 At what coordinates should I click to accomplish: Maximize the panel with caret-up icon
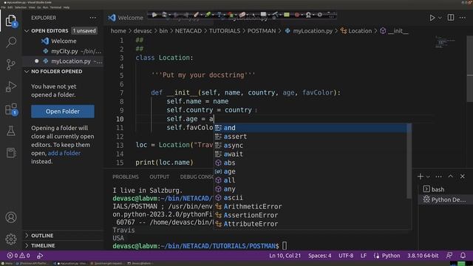pyautogui.click(x=450, y=177)
